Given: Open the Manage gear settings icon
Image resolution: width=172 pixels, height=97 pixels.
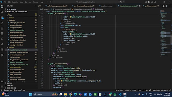Looking at the screenshot, I should point(2,86).
